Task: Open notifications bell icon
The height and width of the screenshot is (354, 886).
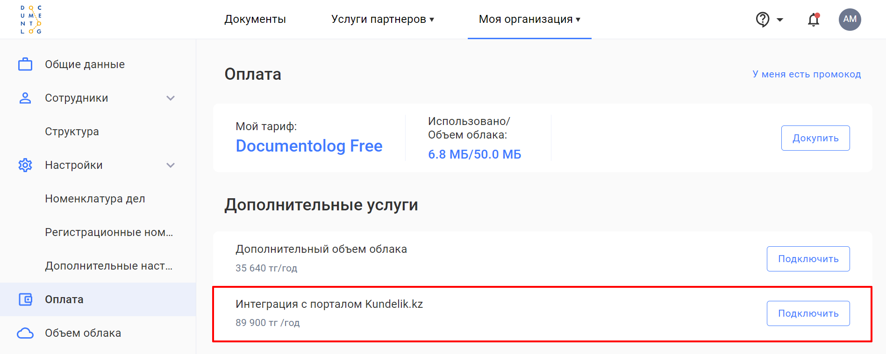Action: [814, 20]
